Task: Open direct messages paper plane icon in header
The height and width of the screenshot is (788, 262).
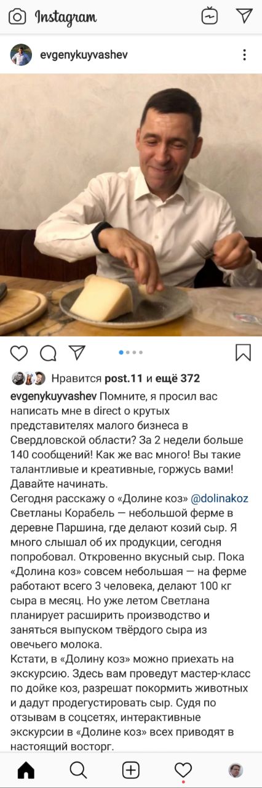Action: pos(245,16)
